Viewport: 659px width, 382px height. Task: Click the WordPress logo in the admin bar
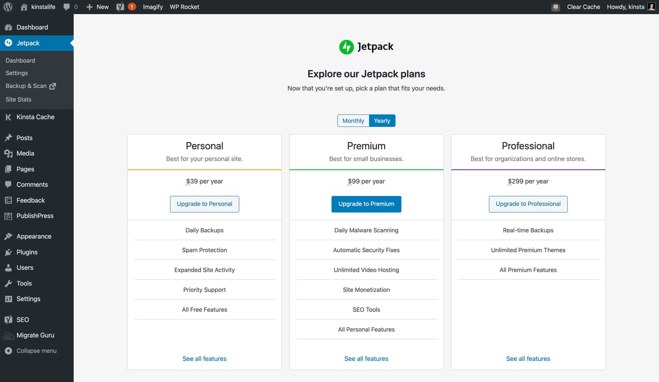tap(7, 7)
